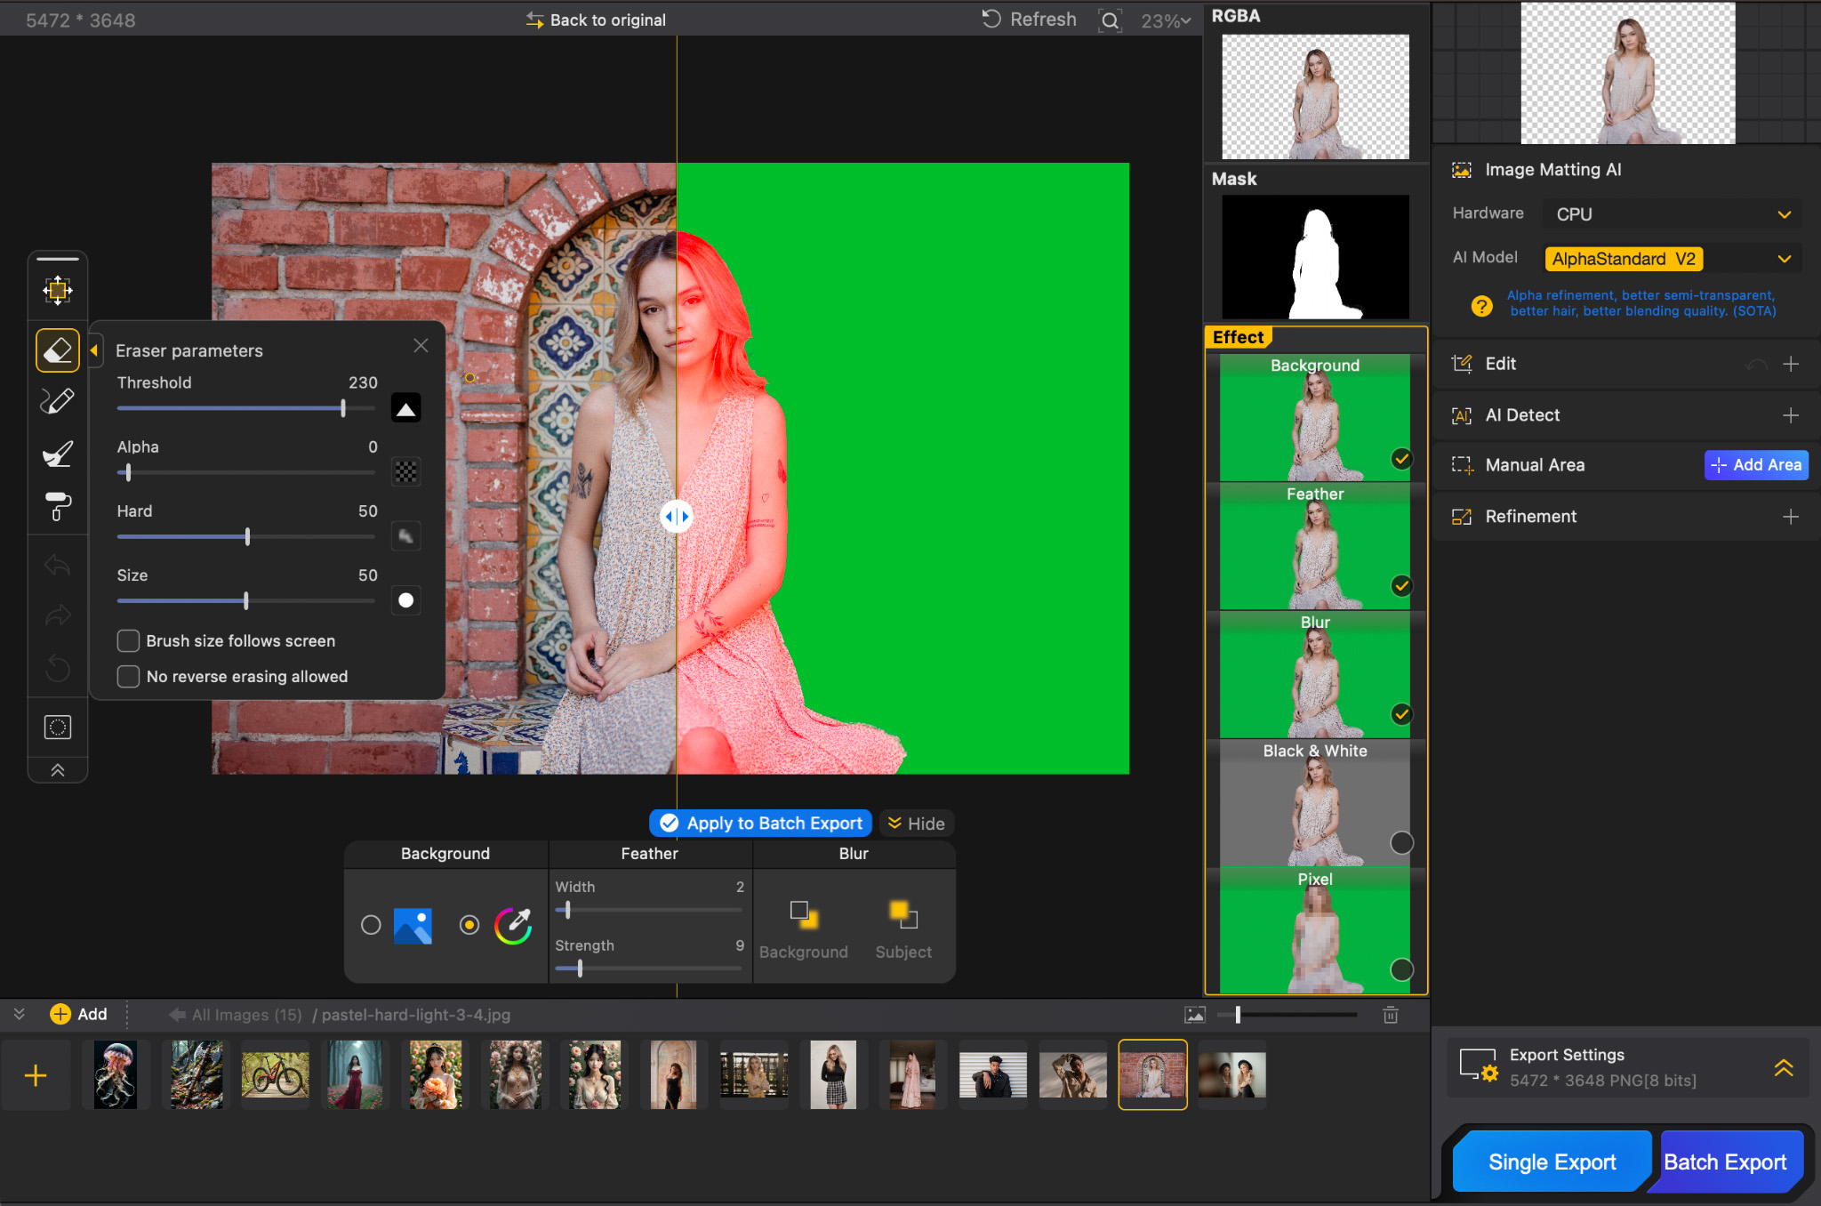Viewport: 1821px width, 1206px height.
Task: Select the image background radio option
Action: click(x=371, y=925)
